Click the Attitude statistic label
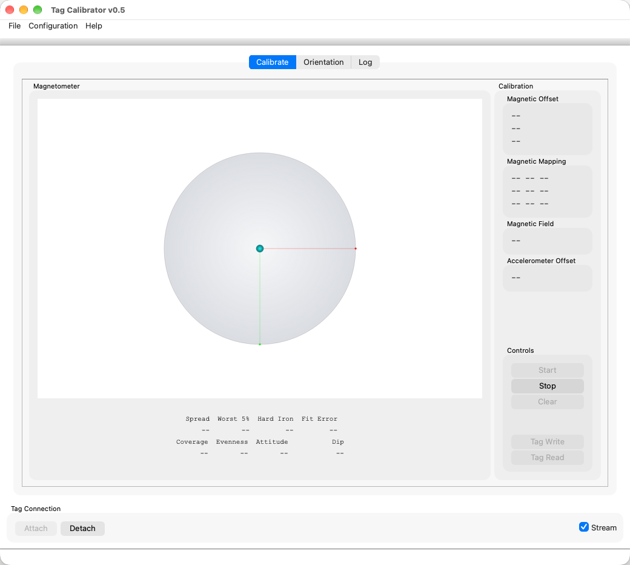 click(x=272, y=442)
